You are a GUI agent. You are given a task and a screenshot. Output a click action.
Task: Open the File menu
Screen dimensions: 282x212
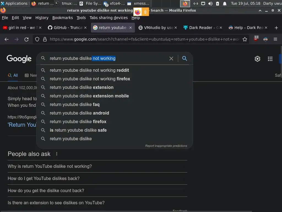pyautogui.click(x=5, y=18)
